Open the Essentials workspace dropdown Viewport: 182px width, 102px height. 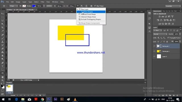point(173,6)
